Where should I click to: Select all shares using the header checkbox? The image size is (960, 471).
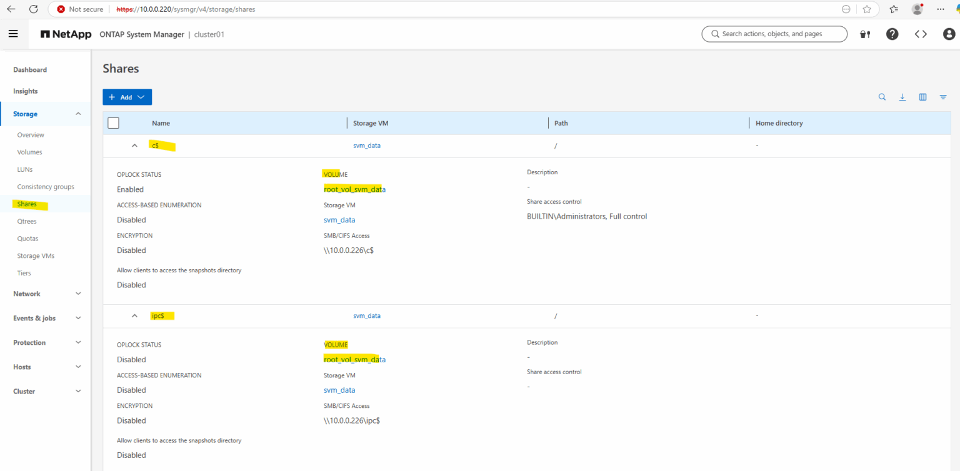click(x=113, y=122)
